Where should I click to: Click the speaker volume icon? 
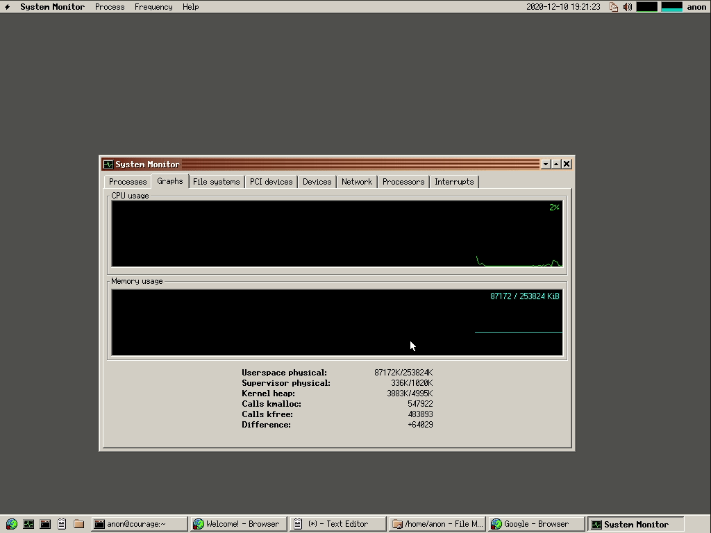click(x=628, y=7)
